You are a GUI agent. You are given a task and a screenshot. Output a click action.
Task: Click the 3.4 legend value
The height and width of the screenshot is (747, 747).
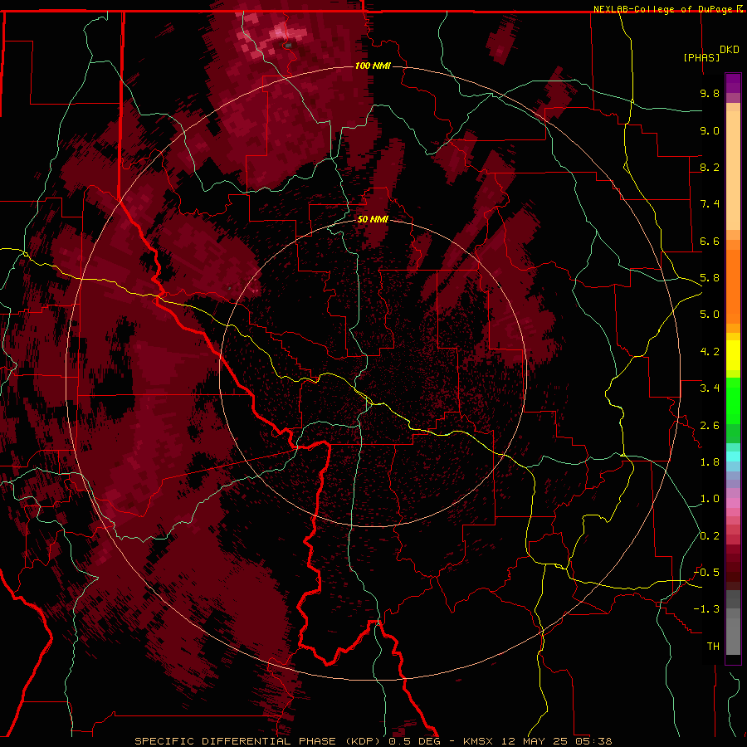(x=710, y=388)
